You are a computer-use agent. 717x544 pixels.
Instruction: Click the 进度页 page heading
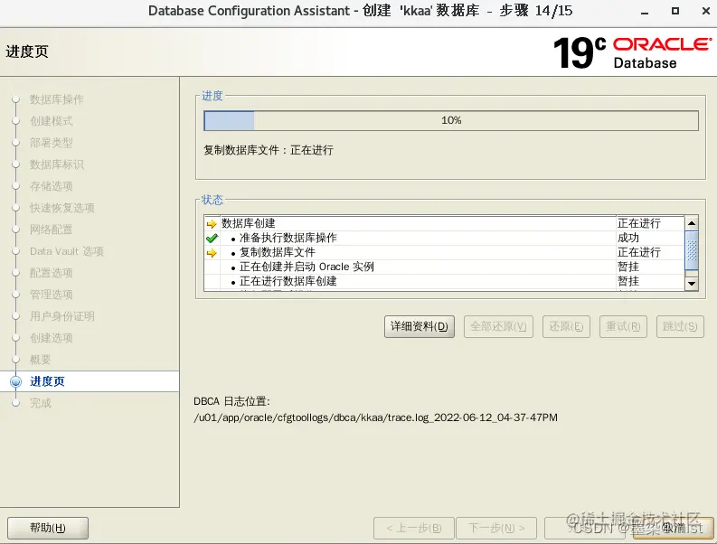(x=27, y=52)
